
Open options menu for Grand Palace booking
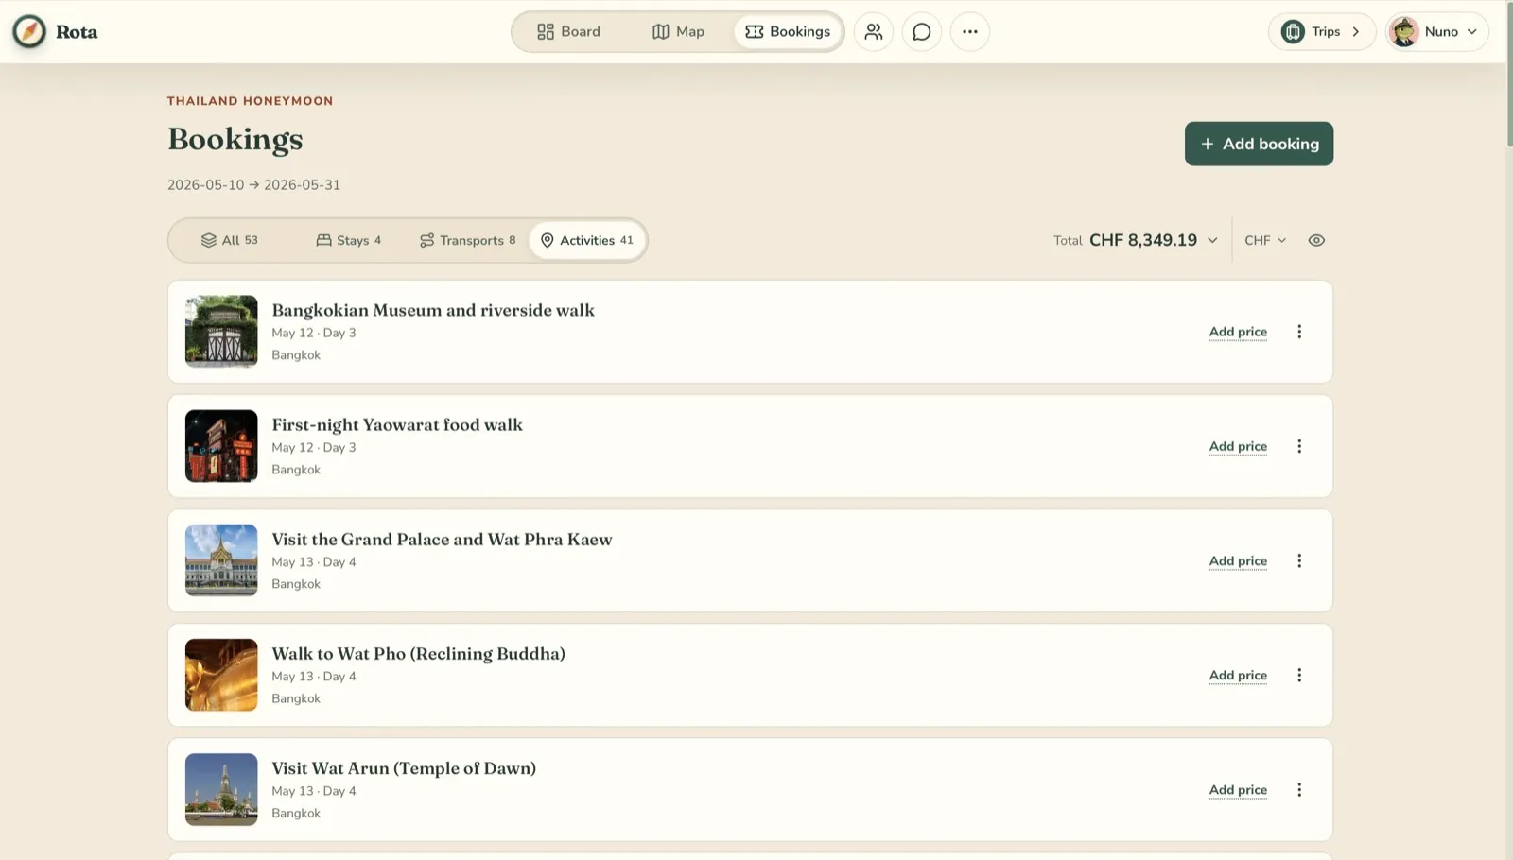pyautogui.click(x=1299, y=560)
